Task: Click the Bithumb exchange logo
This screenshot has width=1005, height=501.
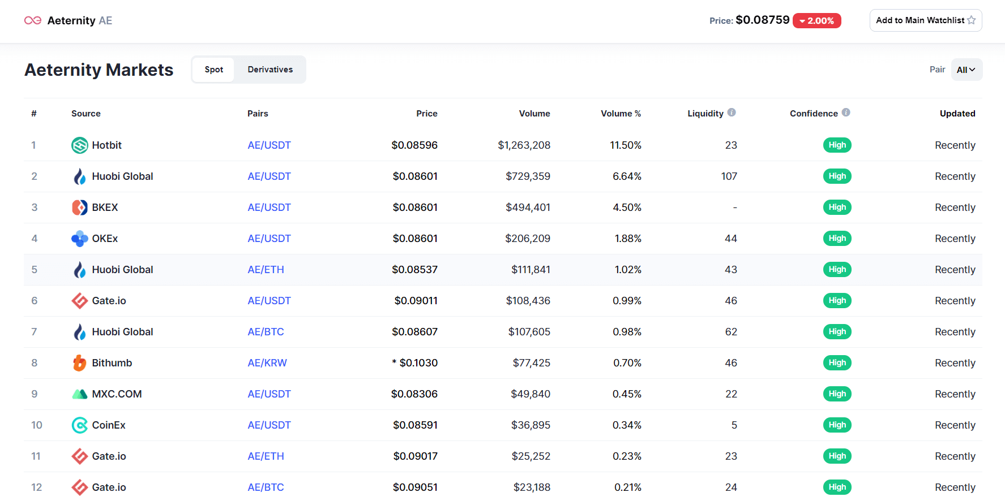Action: point(80,363)
